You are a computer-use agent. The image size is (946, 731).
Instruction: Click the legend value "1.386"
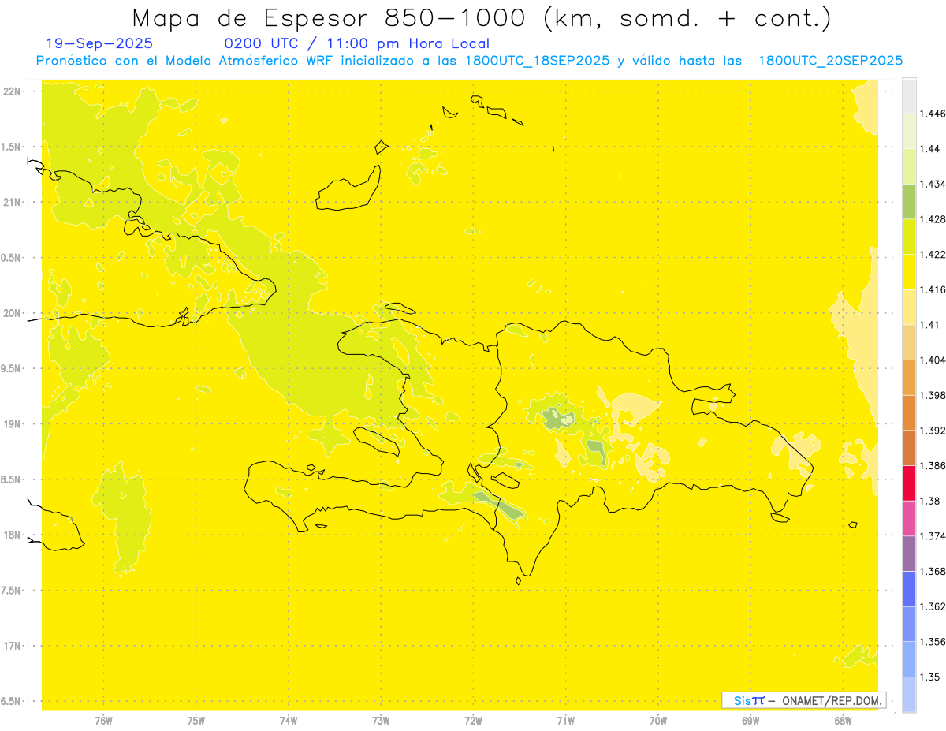tap(934, 465)
